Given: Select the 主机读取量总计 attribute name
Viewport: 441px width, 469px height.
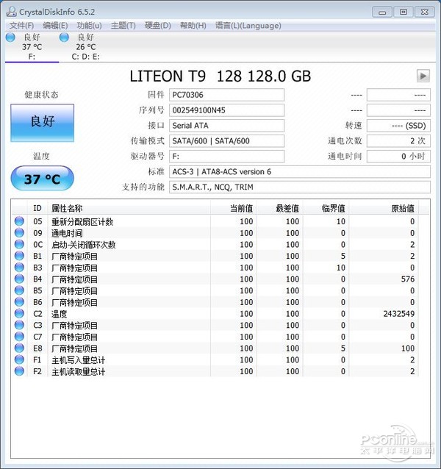Looking at the screenshot, I should [x=79, y=371].
